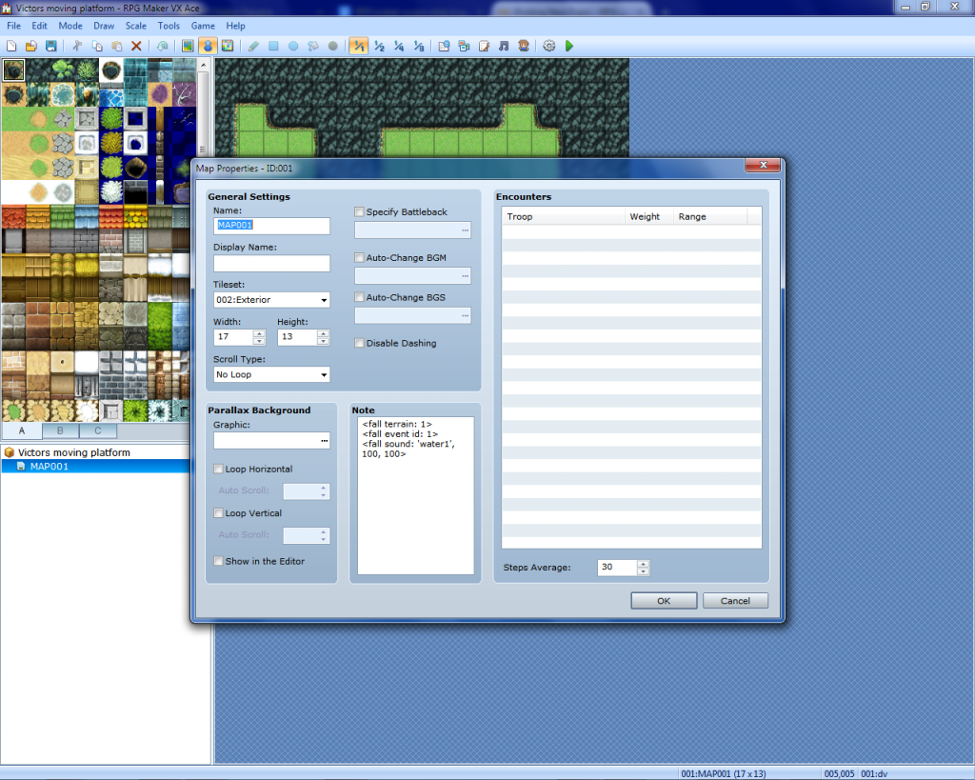Select the Event editing mode icon
The height and width of the screenshot is (780, 975).
208,46
